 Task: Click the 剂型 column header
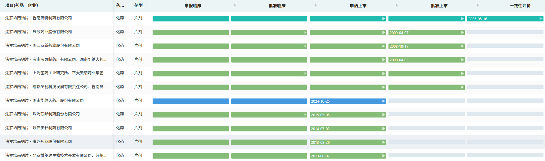[x=138, y=5]
